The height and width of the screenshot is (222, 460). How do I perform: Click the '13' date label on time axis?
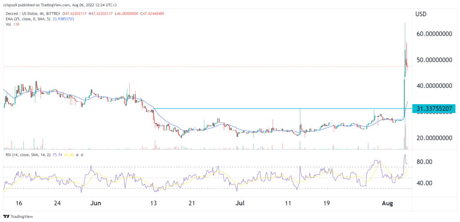(155, 203)
